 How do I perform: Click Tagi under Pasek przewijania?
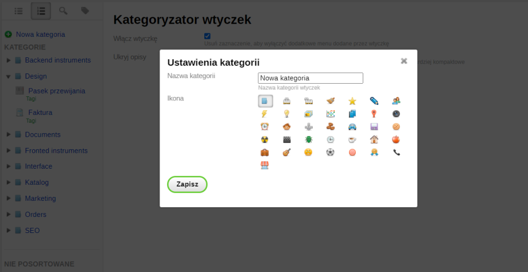click(x=31, y=99)
